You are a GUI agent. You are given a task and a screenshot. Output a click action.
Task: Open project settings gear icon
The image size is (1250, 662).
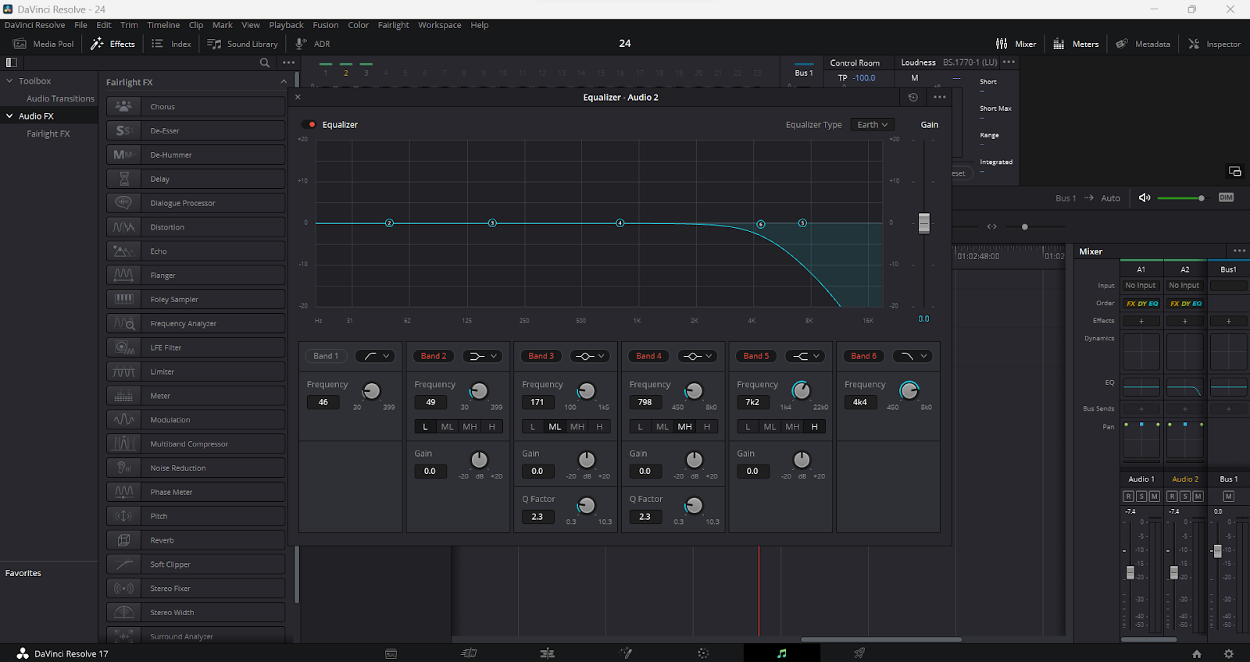coord(1228,654)
